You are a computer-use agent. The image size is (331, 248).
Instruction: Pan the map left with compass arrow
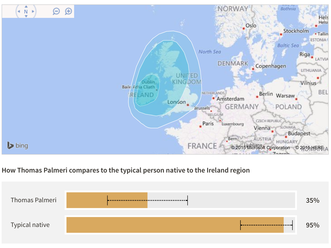pos(19,12)
